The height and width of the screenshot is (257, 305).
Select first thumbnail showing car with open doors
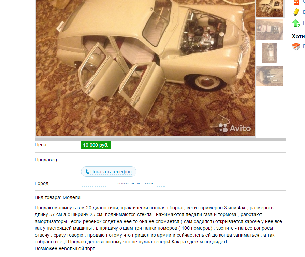click(270, 9)
